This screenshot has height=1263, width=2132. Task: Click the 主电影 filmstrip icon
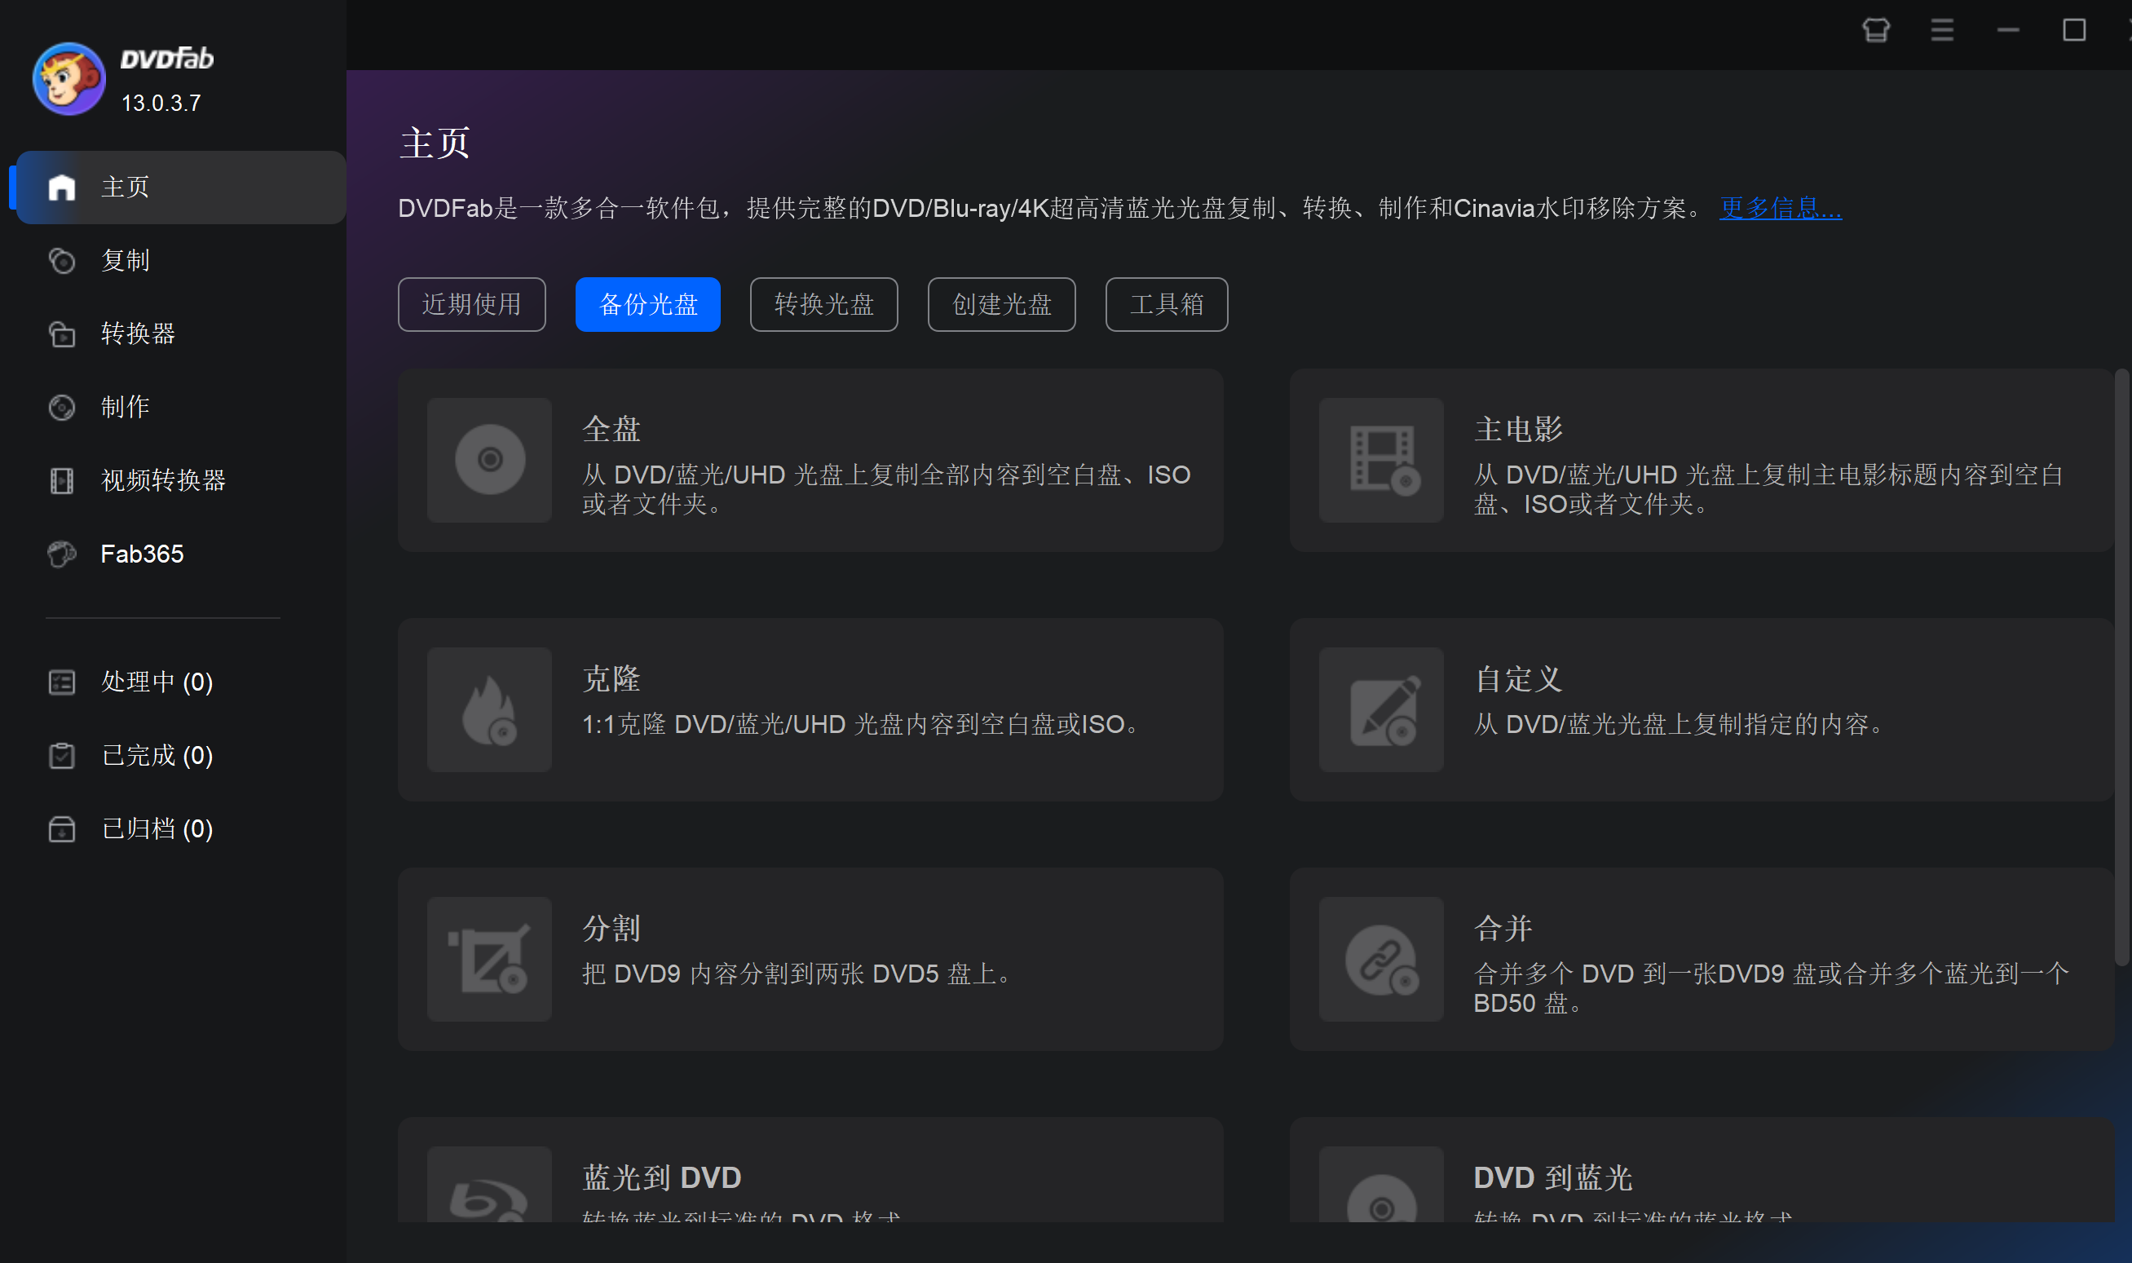[x=1381, y=460]
